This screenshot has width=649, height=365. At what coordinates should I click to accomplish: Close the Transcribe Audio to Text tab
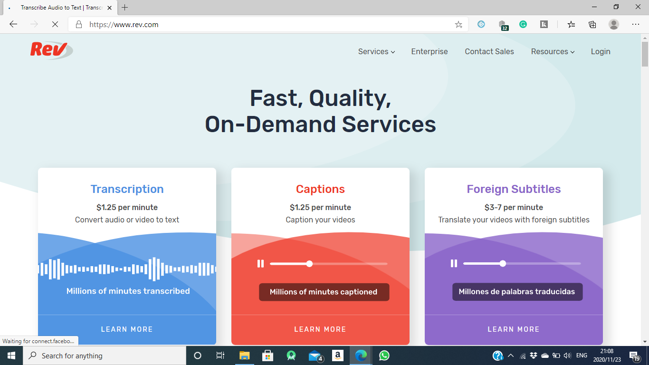[109, 8]
